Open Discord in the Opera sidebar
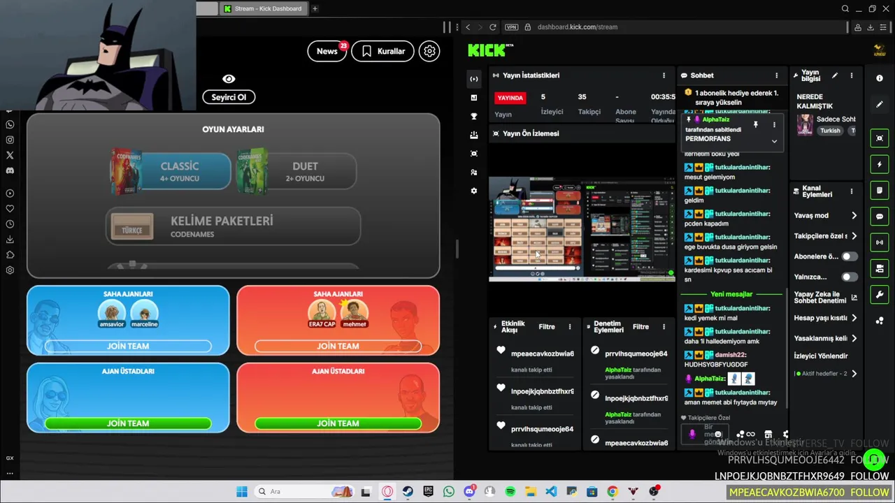Screen dimensions: 895x503 10,170
